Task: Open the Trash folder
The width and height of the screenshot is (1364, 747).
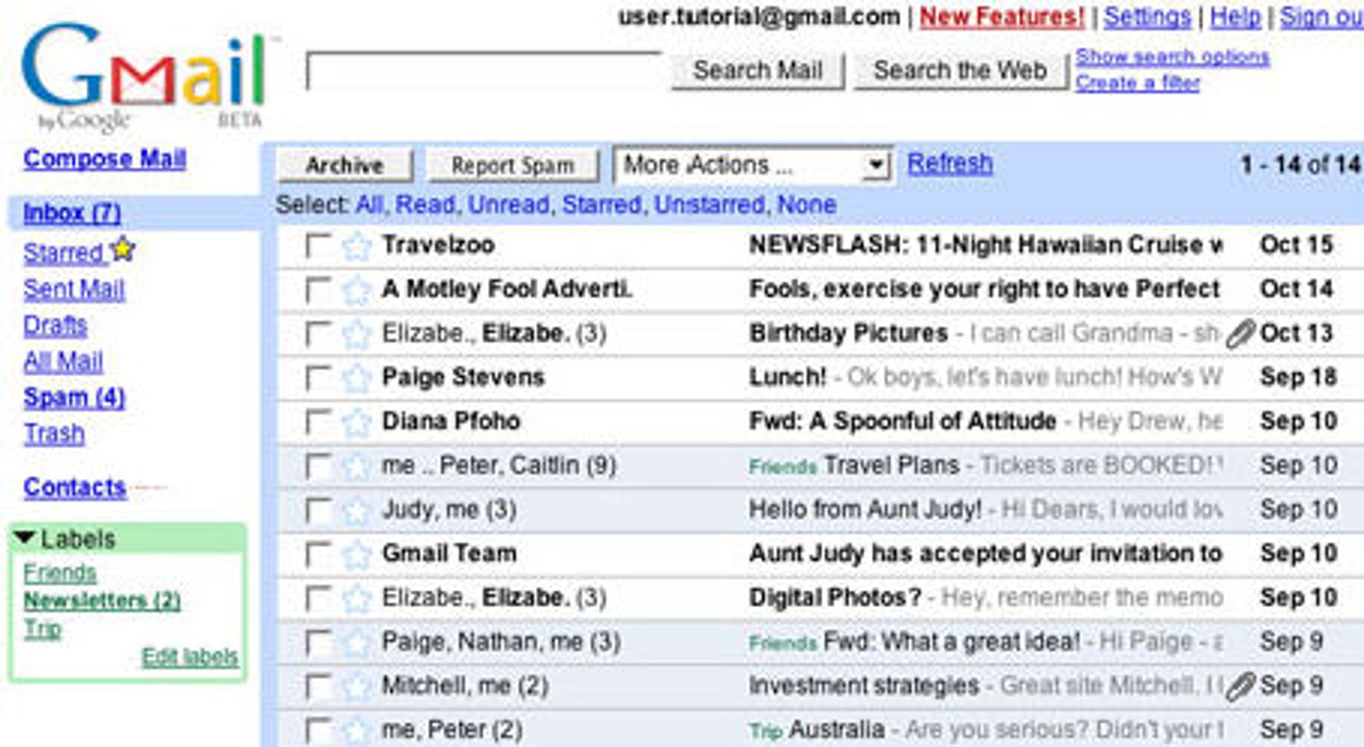Action: tap(54, 434)
